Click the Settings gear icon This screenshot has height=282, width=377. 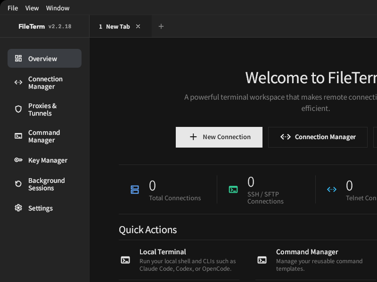18,208
